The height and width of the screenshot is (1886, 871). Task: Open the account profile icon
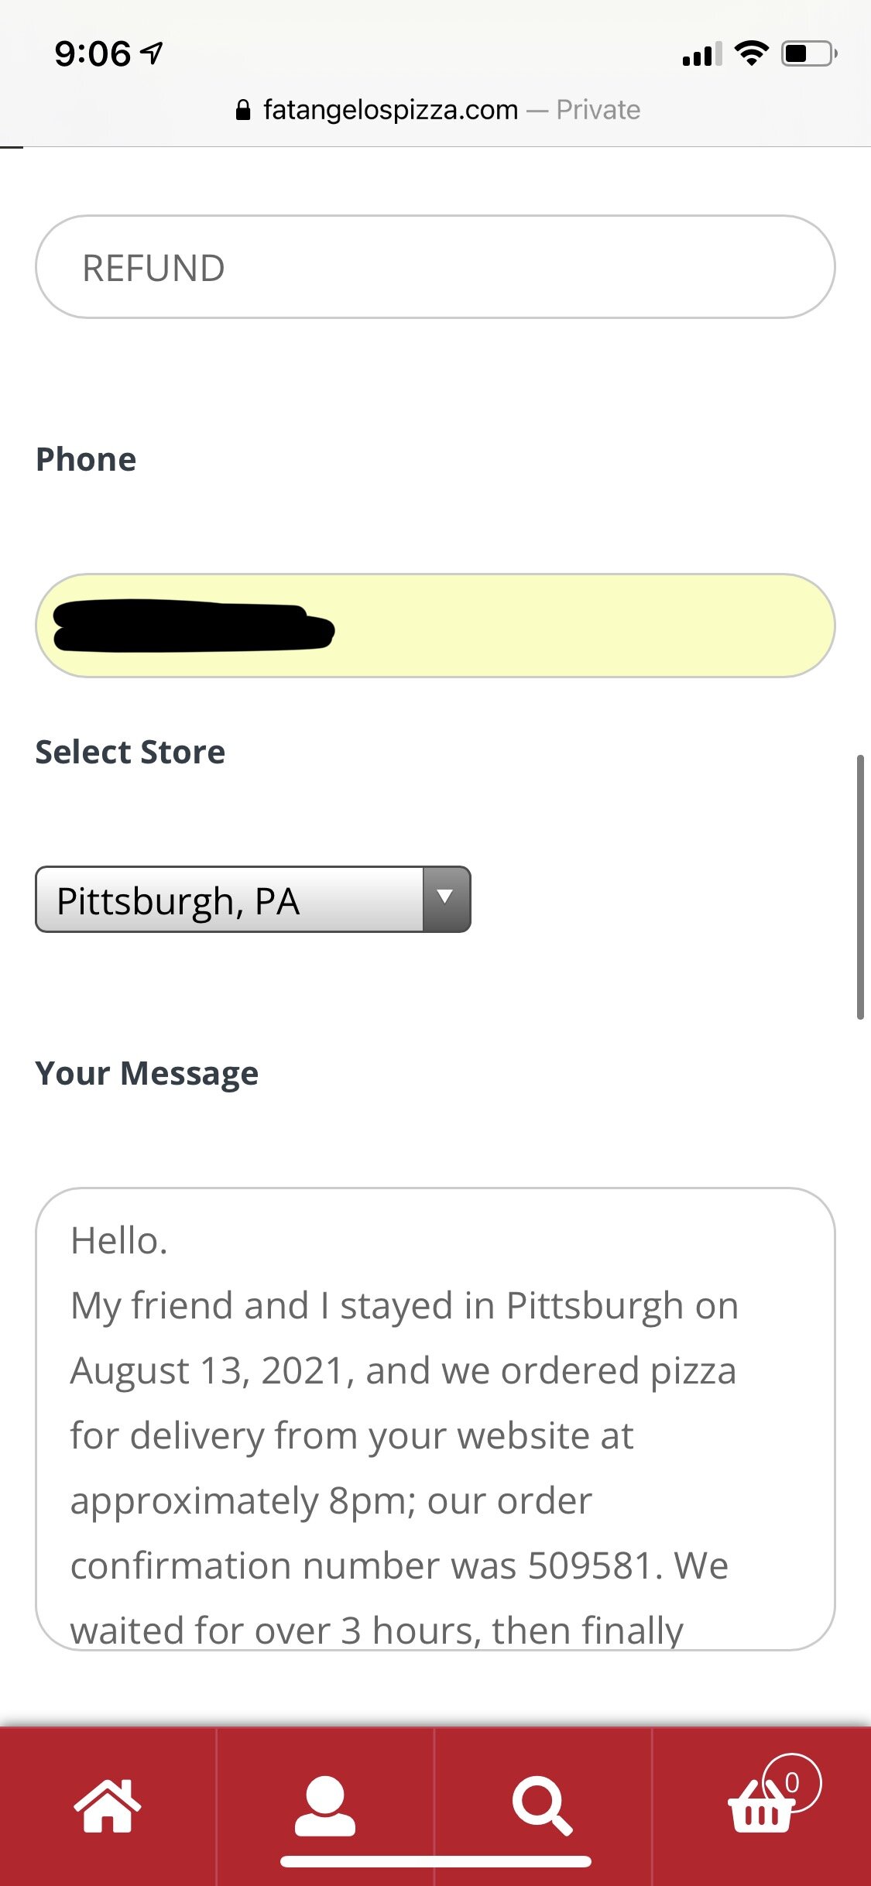click(x=325, y=1805)
